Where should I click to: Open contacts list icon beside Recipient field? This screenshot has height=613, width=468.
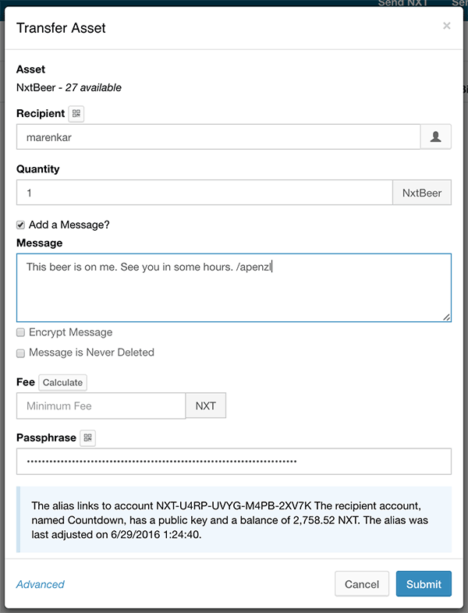point(435,136)
